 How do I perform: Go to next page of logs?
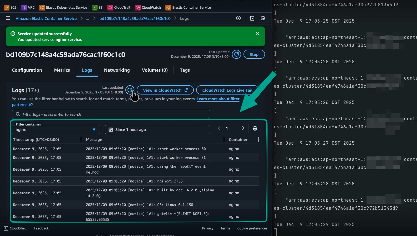243,128
